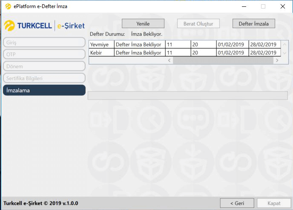
Task: Click 28/02/2019 date in Yevmiye row
Action: click(265, 44)
